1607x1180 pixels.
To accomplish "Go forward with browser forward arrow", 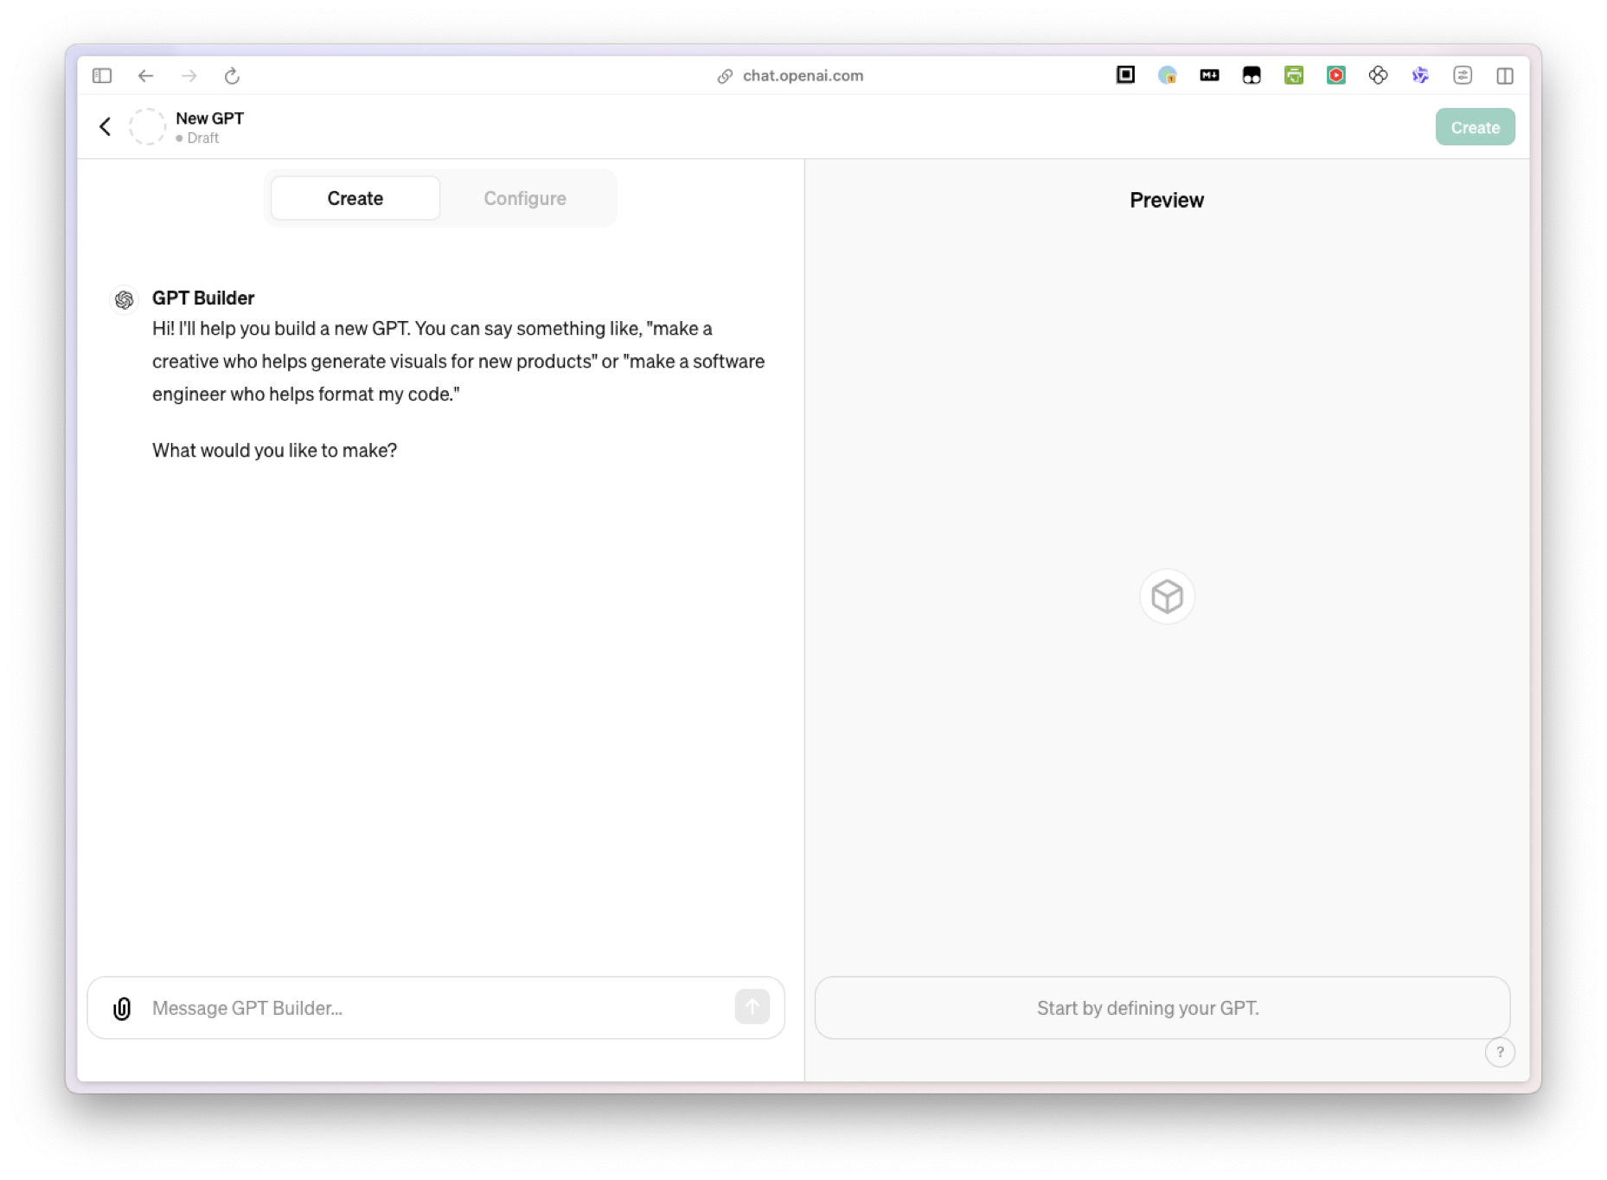I will [189, 76].
